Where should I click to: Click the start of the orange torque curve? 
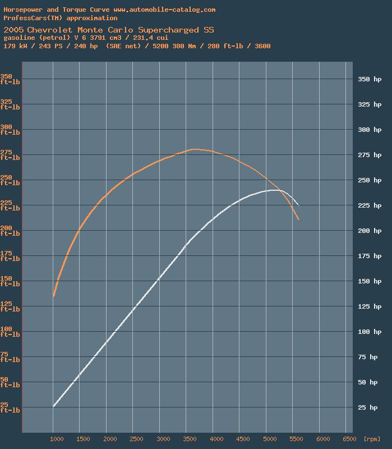54,296
